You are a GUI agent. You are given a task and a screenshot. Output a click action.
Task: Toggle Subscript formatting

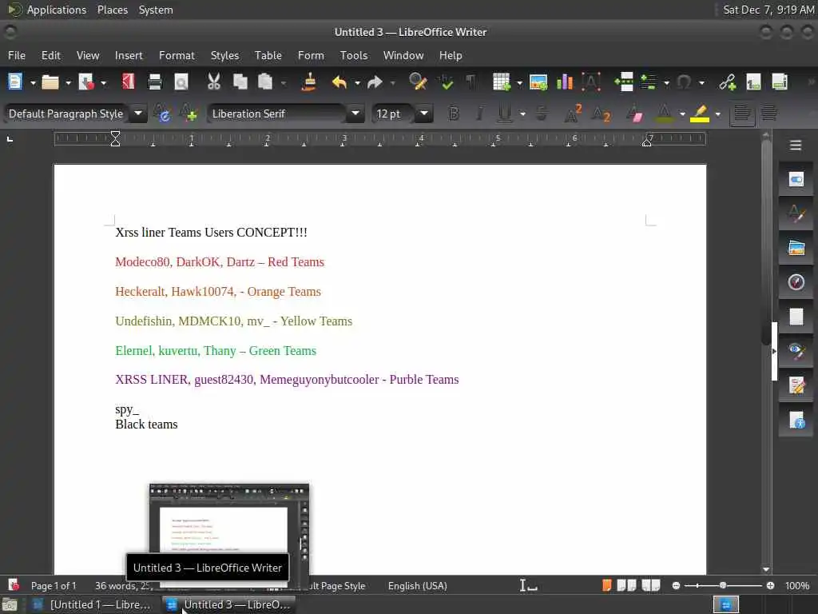point(601,114)
